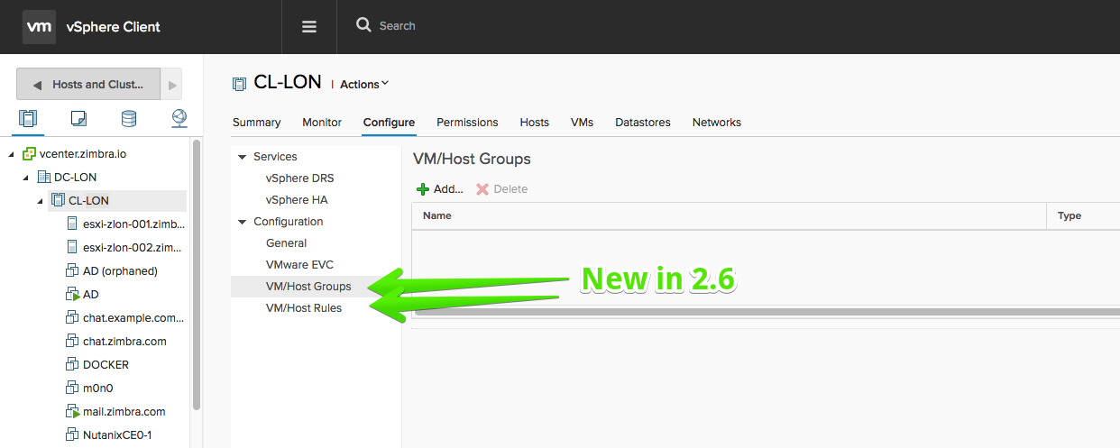Switch to Hosts and Clusters view icon
Image resolution: width=1120 pixels, height=448 pixels.
[28, 118]
